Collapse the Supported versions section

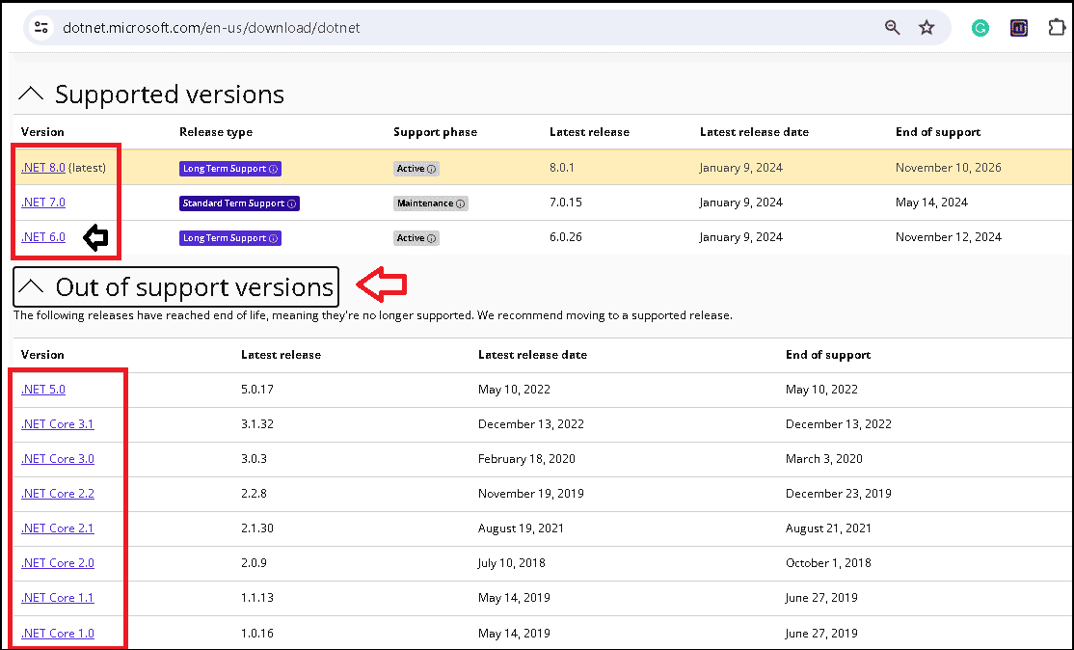coord(32,95)
